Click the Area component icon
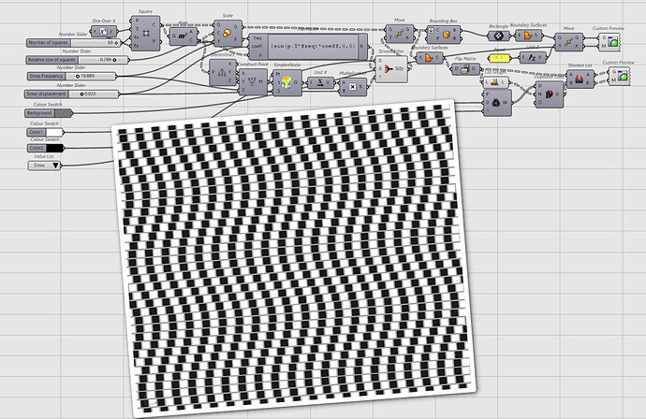646x419 pixels. point(184,36)
